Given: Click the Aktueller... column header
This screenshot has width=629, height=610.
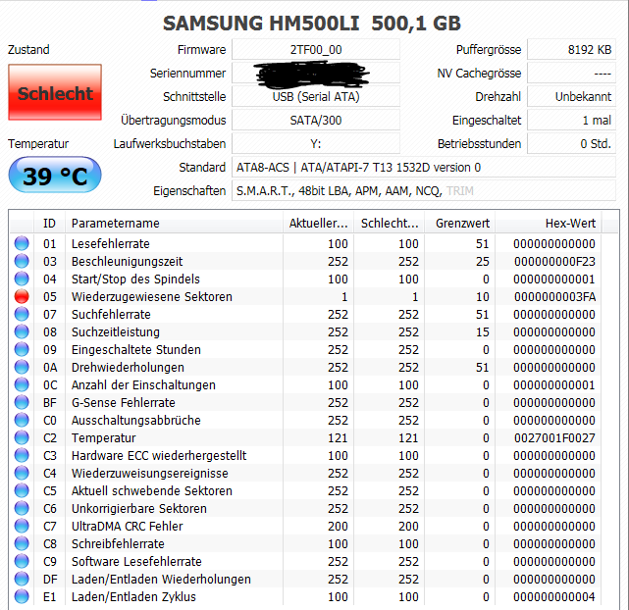Looking at the screenshot, I should (x=318, y=223).
